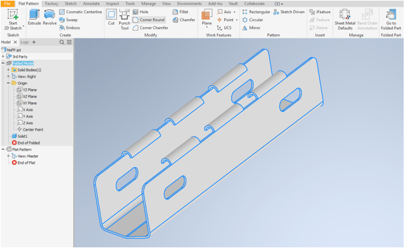Viewport: 405px width, 248px height.
Task: Choose the Circular pattern tool
Action: (x=253, y=20)
